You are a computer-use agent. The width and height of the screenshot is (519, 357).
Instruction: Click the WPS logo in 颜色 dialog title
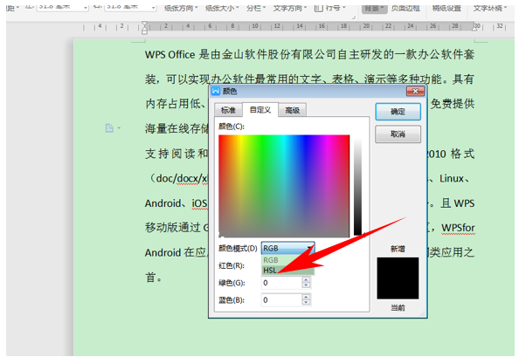pos(216,91)
